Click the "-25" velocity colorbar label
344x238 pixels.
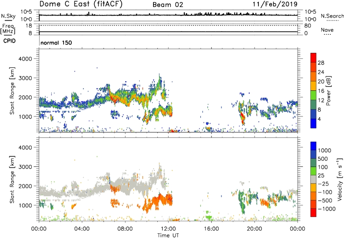pos(322,184)
